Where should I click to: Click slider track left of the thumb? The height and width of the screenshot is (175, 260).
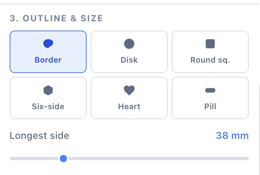pos(35,159)
